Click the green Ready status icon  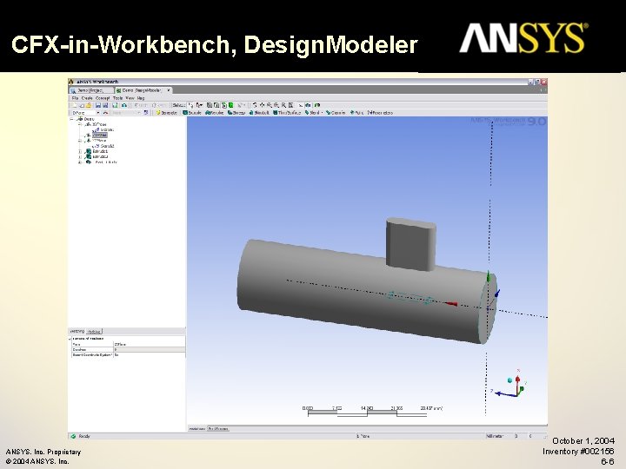pyautogui.click(x=73, y=436)
